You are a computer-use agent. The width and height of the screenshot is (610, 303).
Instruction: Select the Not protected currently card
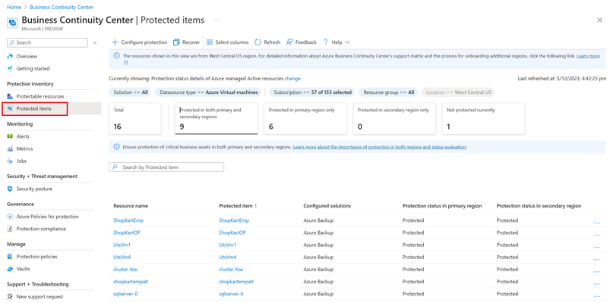pyautogui.click(x=484, y=119)
